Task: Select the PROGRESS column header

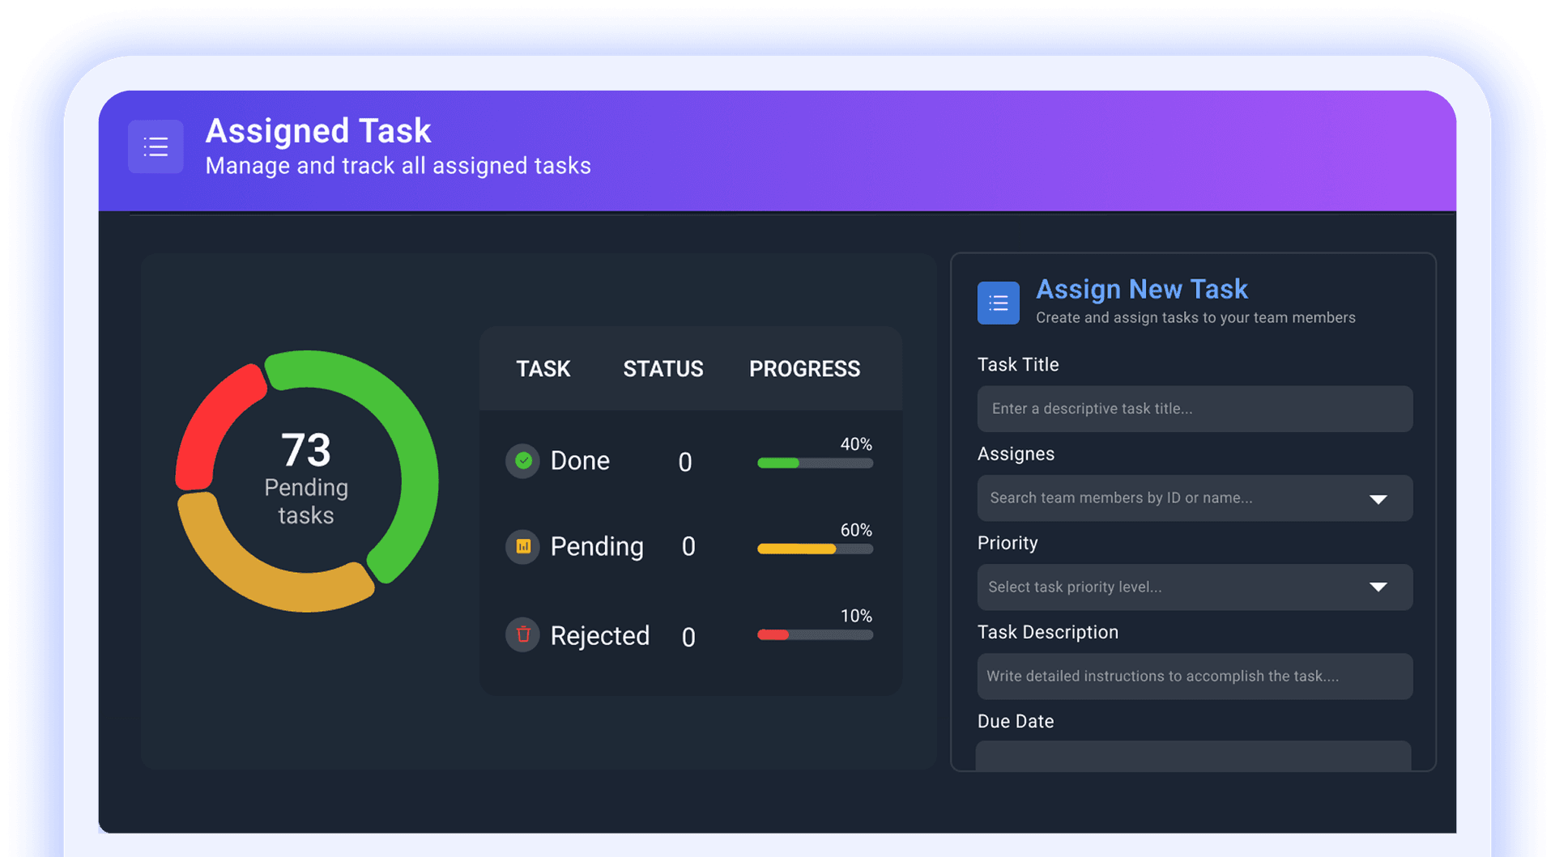Action: [x=803, y=369]
